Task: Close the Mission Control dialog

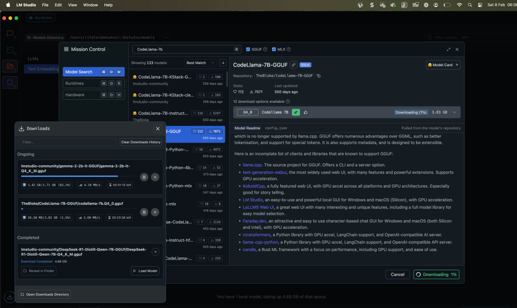Action: [457, 49]
